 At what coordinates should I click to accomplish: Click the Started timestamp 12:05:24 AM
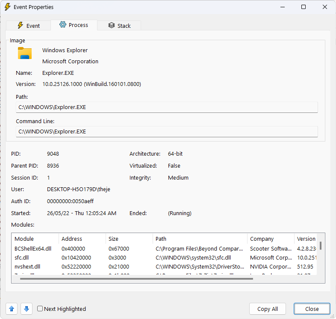pyautogui.click(x=101, y=213)
